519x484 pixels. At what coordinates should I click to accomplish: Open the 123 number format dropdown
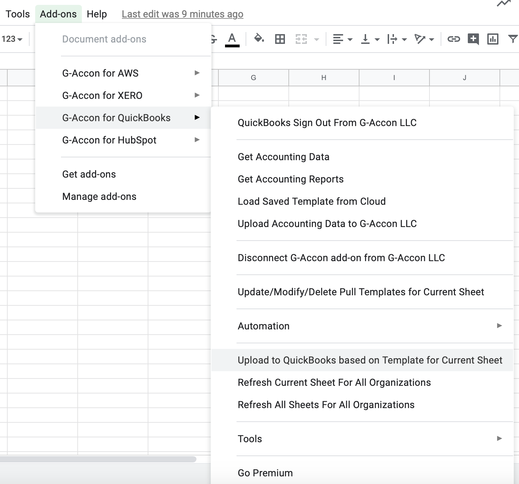12,39
